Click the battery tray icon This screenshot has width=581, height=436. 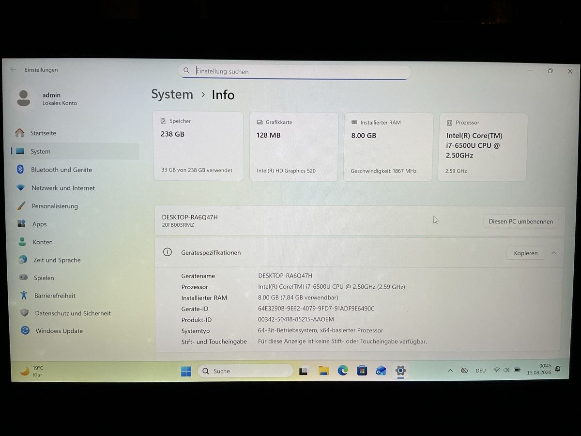click(x=517, y=370)
